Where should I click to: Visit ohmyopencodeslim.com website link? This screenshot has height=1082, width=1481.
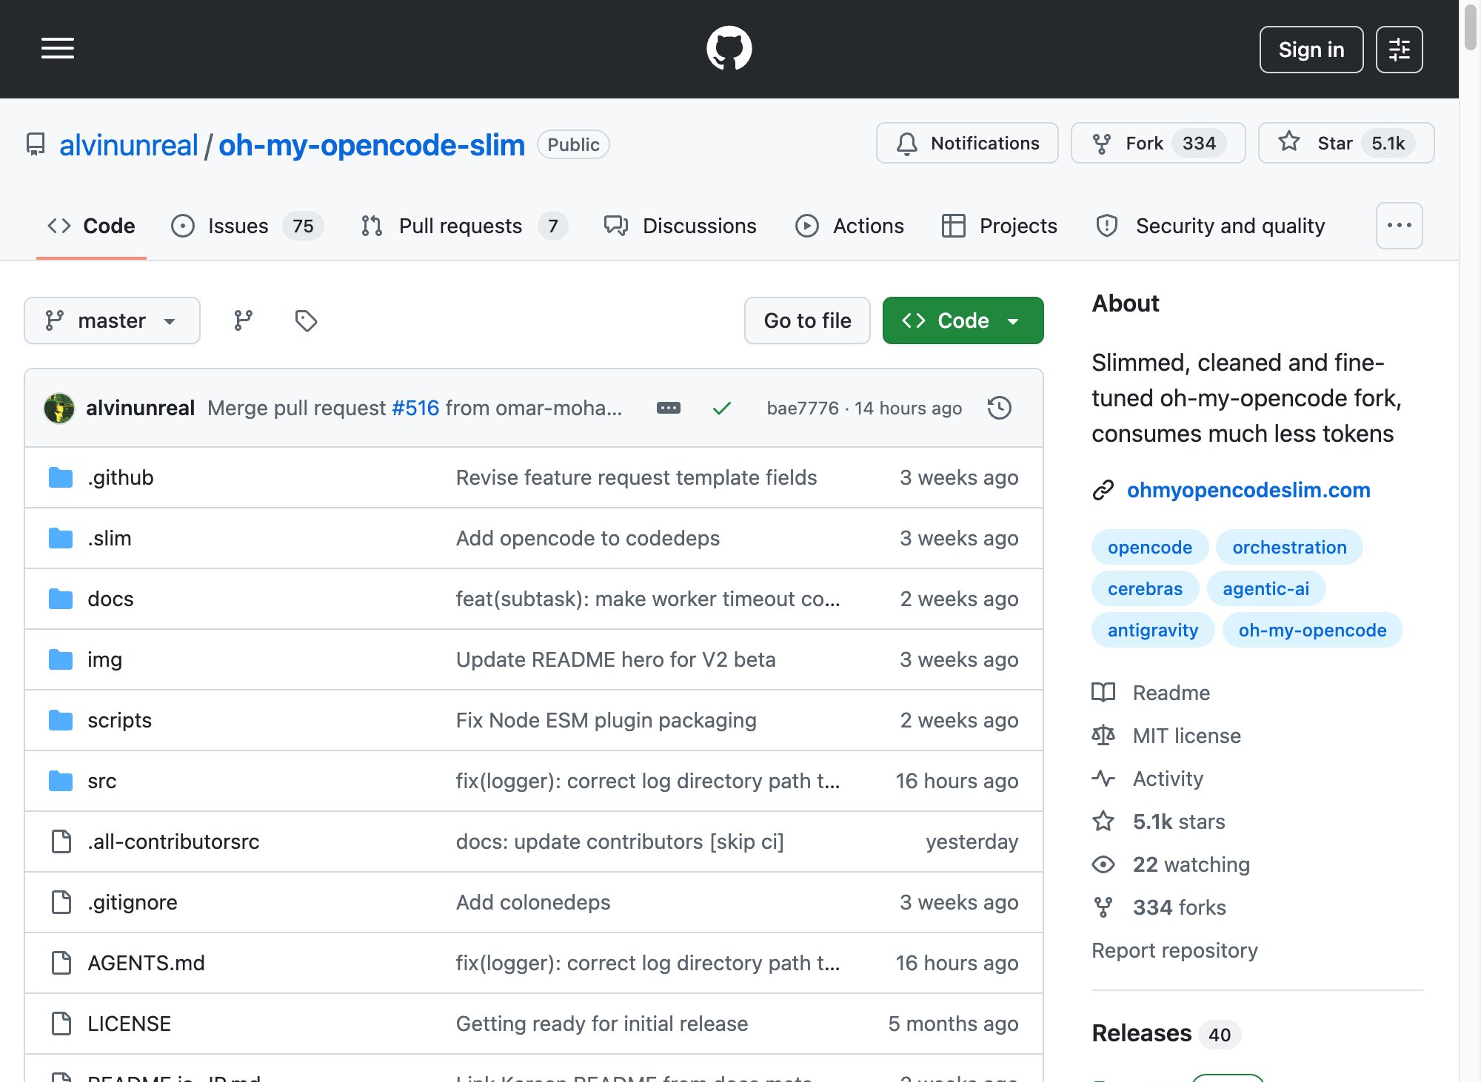[1248, 490]
